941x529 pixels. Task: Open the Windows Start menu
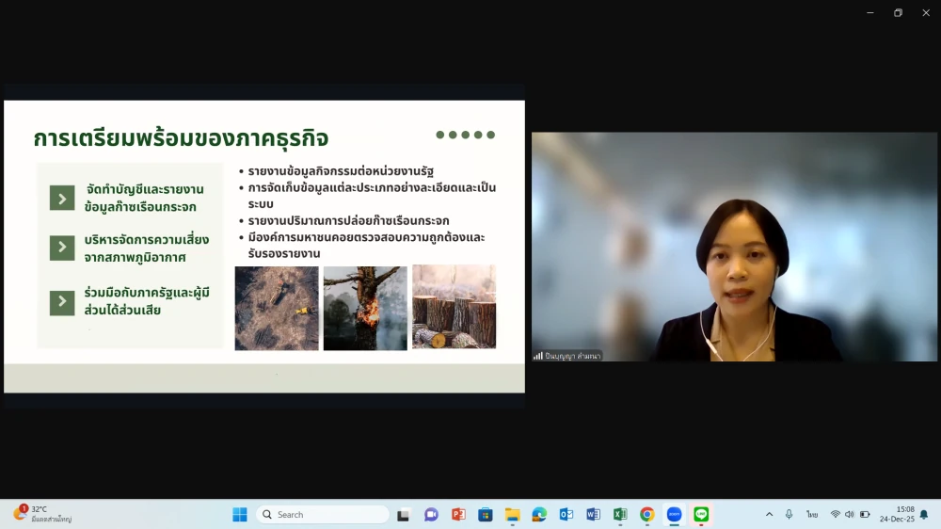point(239,515)
